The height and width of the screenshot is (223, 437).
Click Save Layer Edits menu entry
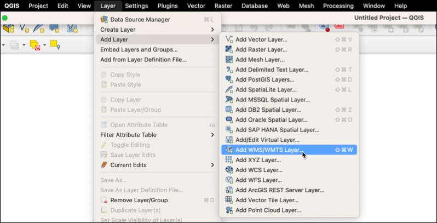157,155
